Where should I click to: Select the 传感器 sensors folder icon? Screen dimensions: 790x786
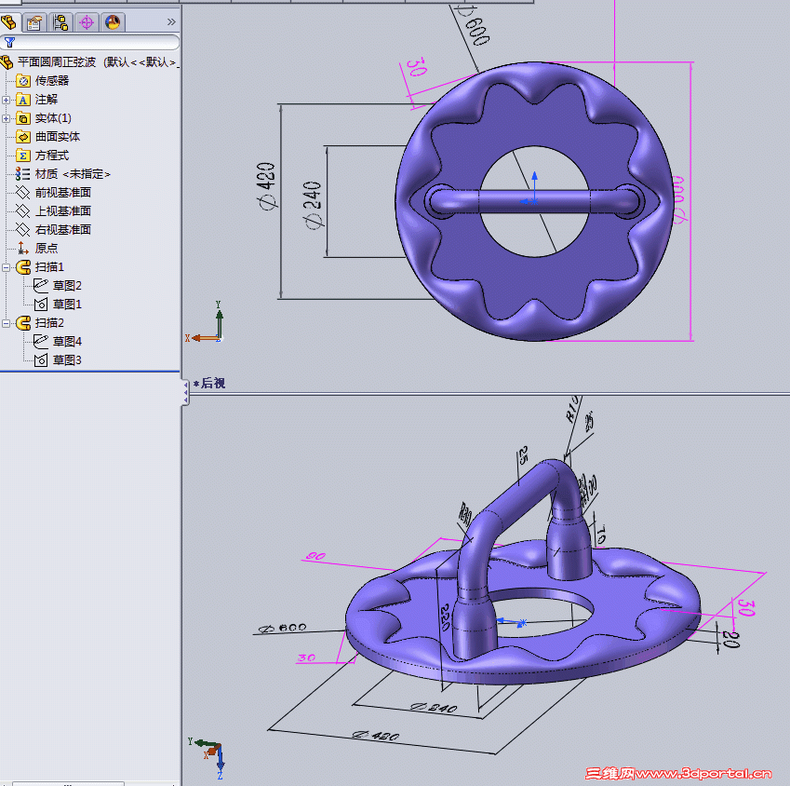pyautogui.click(x=23, y=81)
